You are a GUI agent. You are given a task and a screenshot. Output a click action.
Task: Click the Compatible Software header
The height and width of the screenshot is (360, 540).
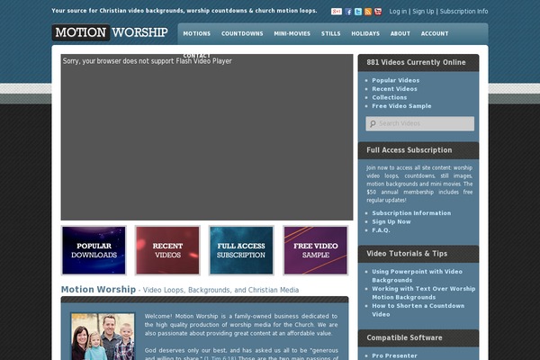point(404,338)
